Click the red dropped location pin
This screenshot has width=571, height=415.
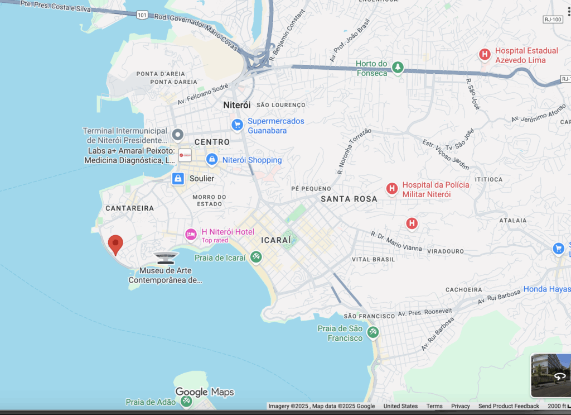click(x=115, y=244)
